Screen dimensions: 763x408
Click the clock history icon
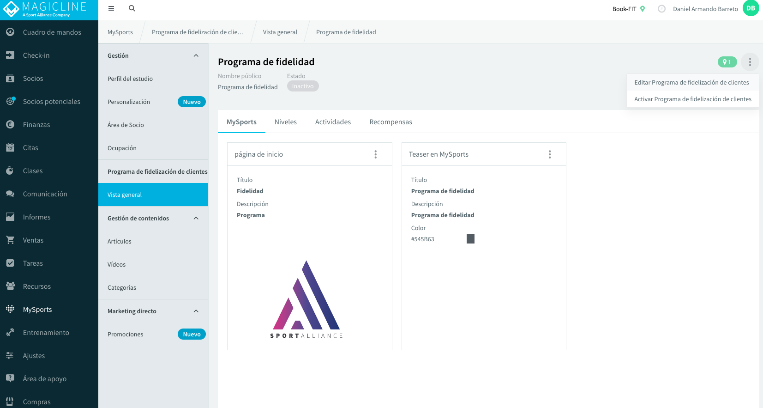click(x=661, y=9)
